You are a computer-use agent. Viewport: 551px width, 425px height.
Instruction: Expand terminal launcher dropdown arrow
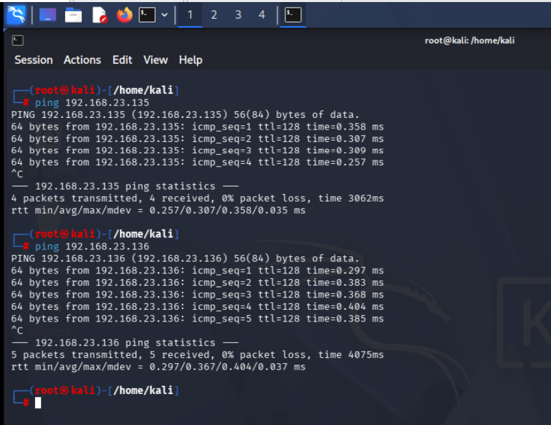[x=164, y=15]
